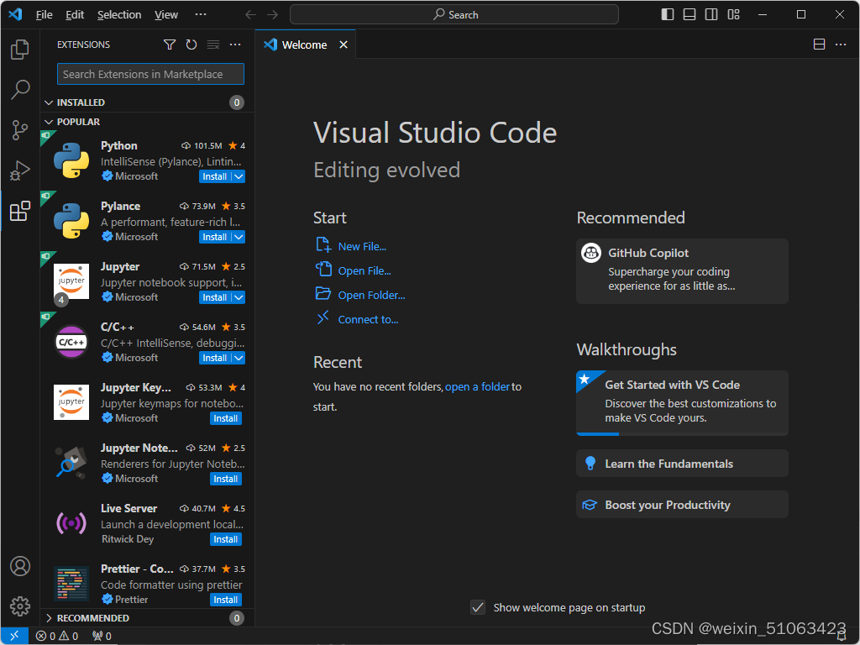Install the Live Server extension
This screenshot has height=645, width=860.
tap(225, 539)
